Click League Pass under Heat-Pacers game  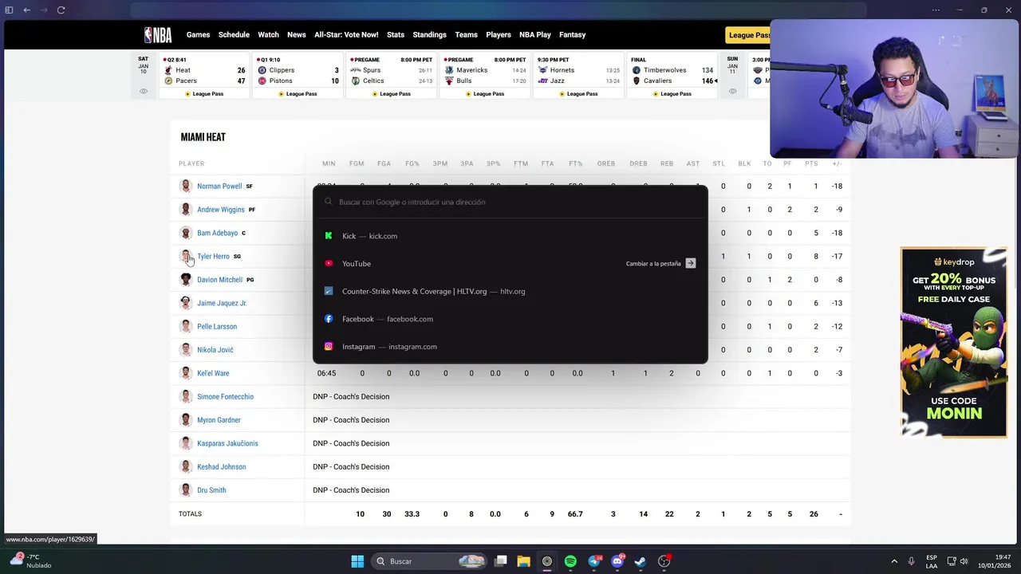click(204, 93)
